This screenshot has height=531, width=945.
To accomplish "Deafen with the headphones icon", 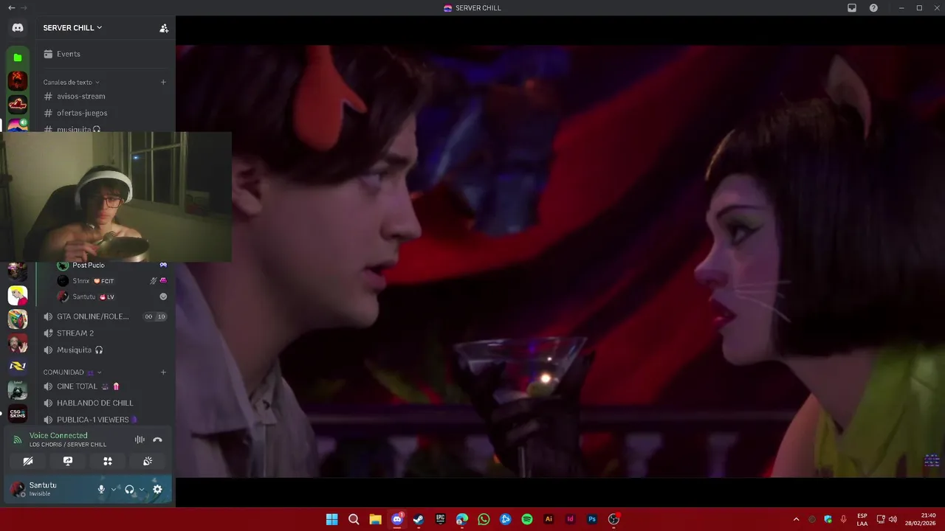I will click(x=129, y=489).
